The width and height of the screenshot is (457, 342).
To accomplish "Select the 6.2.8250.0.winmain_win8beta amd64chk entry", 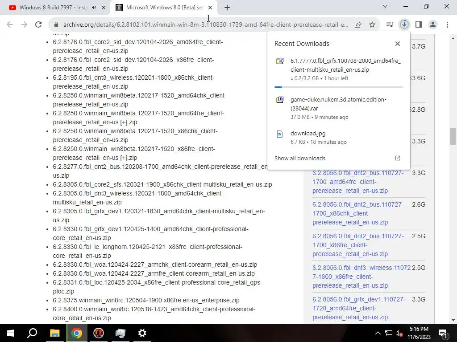I will pos(140,100).
